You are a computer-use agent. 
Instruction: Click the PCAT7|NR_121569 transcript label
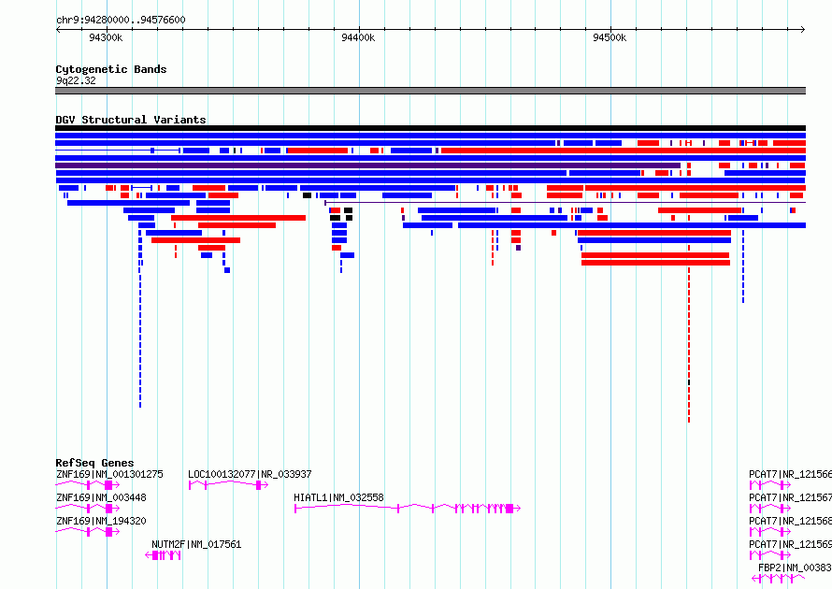[790, 544]
